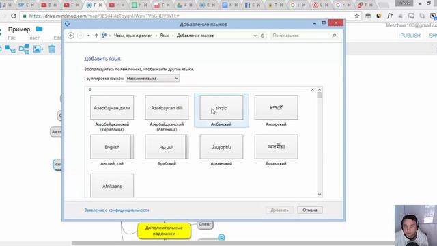Click the Back arrow in language dialog

click(x=71, y=36)
